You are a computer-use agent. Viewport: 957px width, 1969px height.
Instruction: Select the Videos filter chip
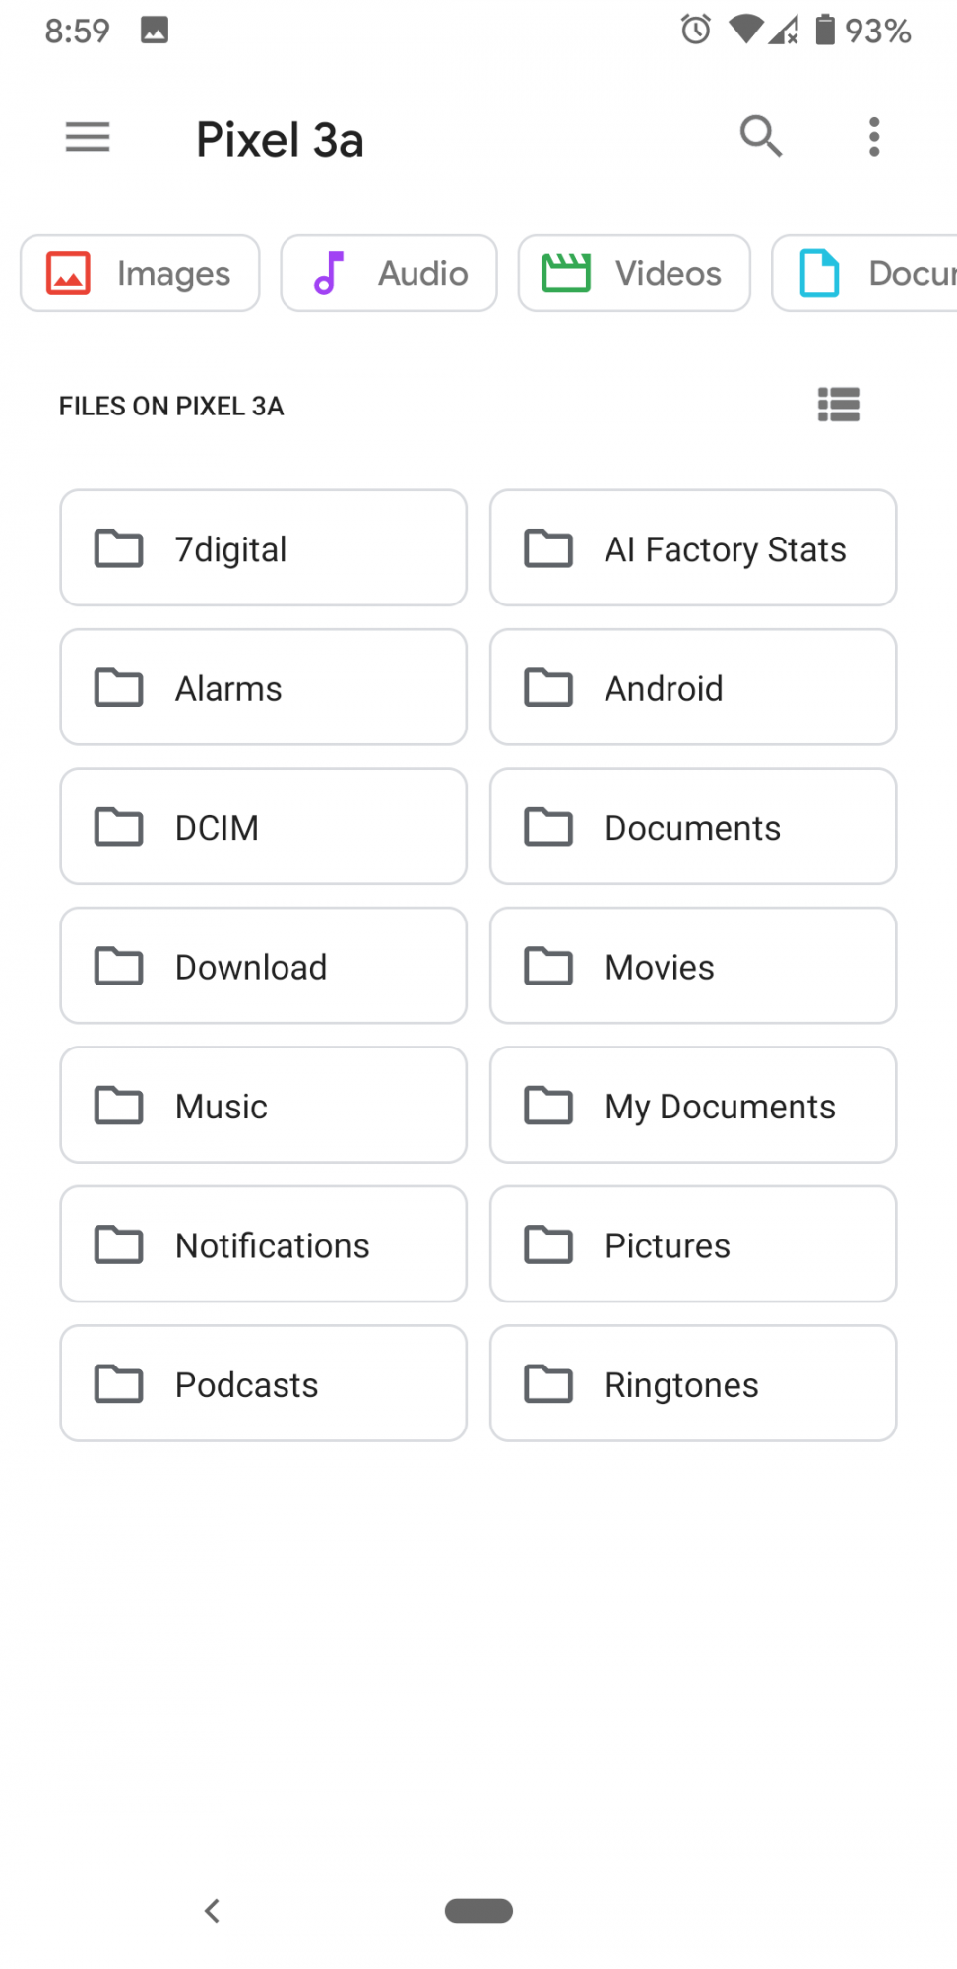pyautogui.click(x=634, y=274)
